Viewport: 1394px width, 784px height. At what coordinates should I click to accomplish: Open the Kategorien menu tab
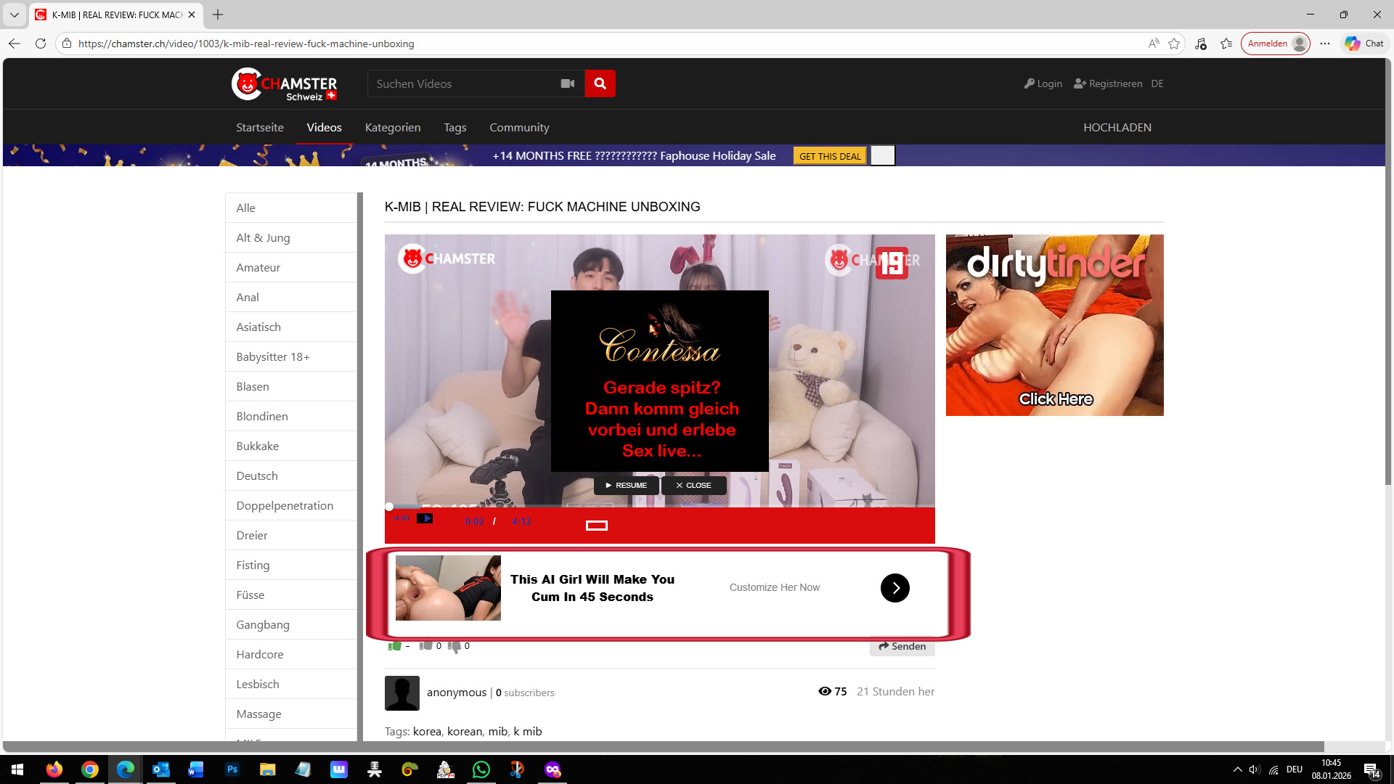392,127
